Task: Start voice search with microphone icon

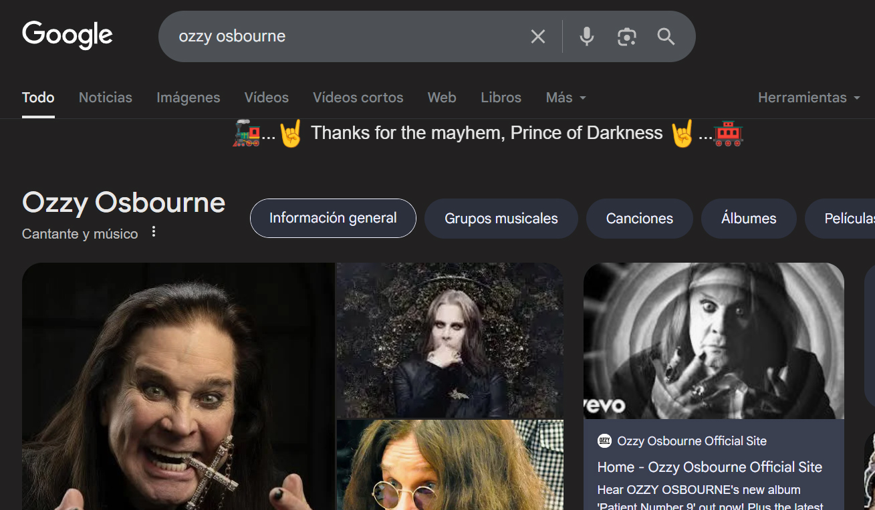Action: coord(587,37)
